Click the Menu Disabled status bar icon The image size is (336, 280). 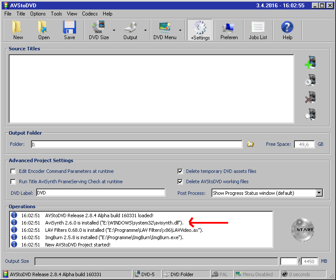point(238,274)
